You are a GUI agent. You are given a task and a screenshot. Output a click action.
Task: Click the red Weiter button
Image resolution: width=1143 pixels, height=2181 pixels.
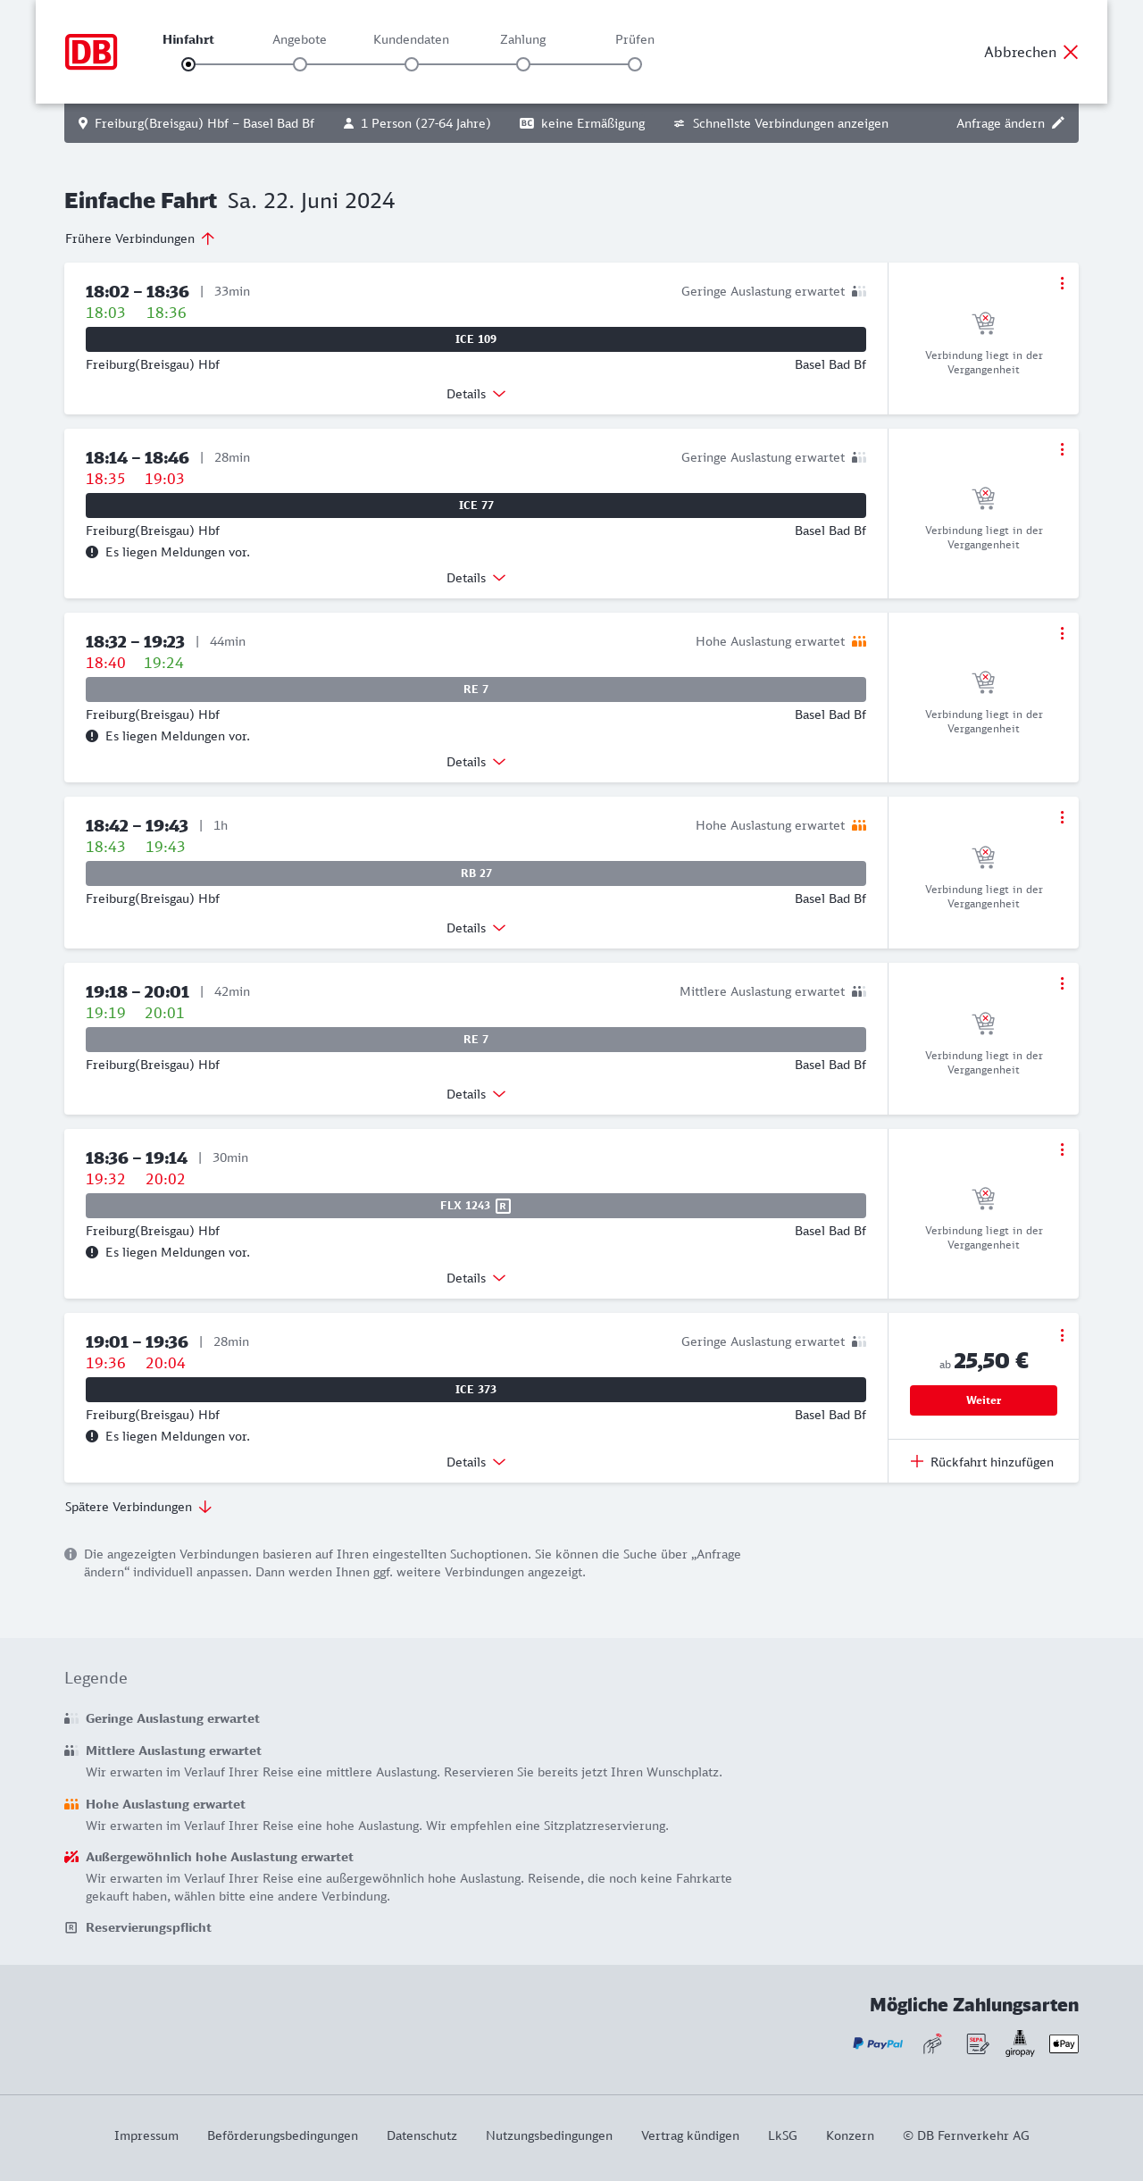(x=983, y=1400)
